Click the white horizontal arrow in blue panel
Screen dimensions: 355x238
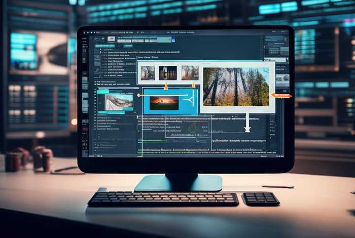[162, 95]
